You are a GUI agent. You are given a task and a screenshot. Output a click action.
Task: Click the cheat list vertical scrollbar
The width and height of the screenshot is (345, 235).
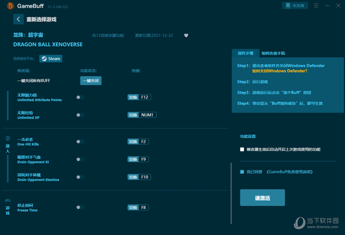pos(231,194)
